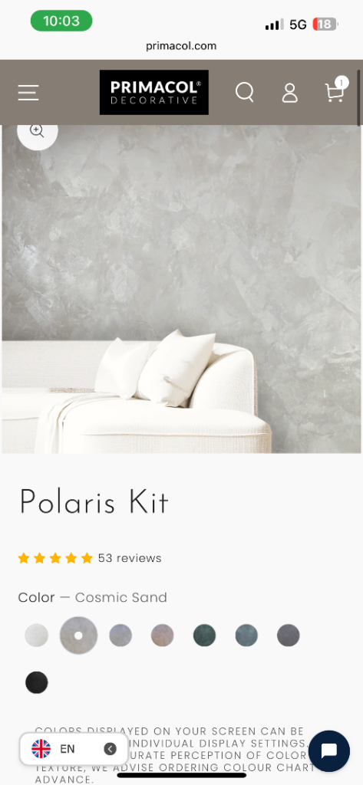Click the UK flag language icon
Image resolution: width=363 pixels, height=785 pixels.
pyautogui.click(x=41, y=749)
